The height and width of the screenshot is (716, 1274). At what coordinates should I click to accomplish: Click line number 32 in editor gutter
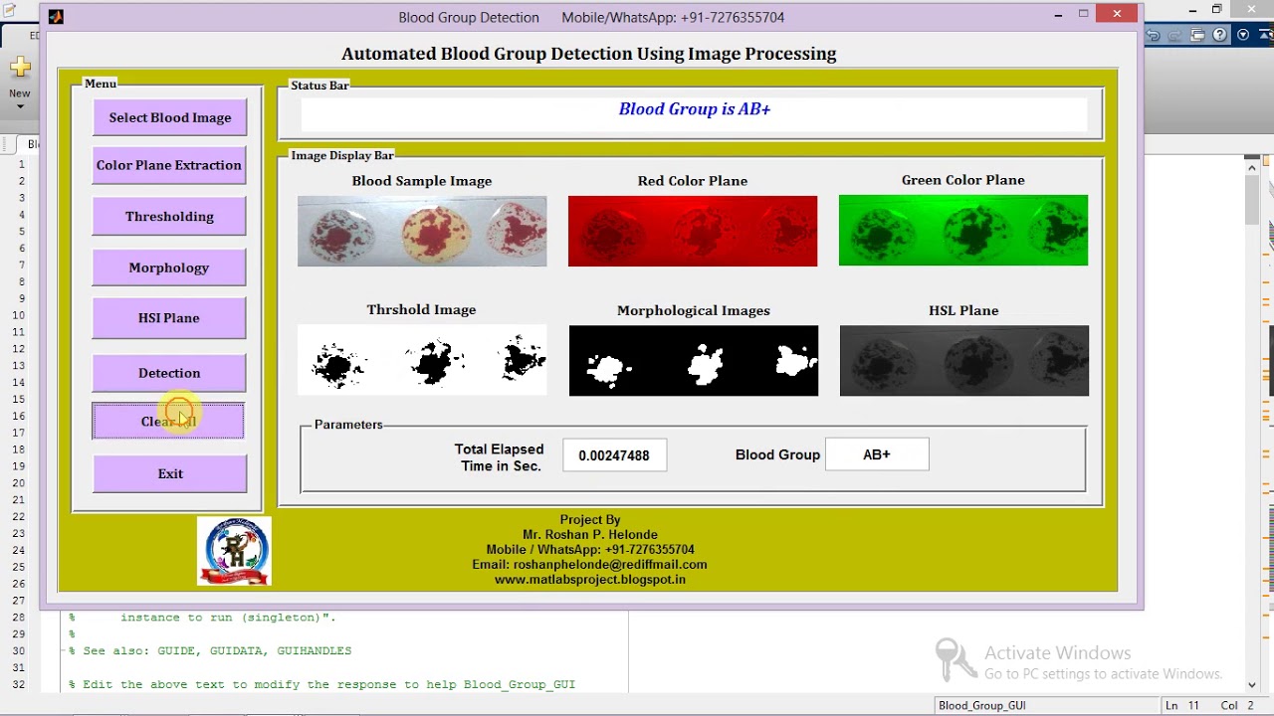(x=18, y=684)
